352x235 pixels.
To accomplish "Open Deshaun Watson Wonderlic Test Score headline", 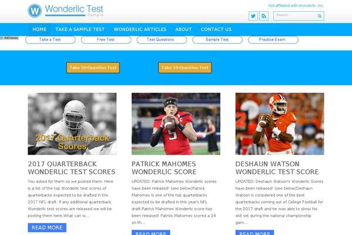I will (277, 168).
